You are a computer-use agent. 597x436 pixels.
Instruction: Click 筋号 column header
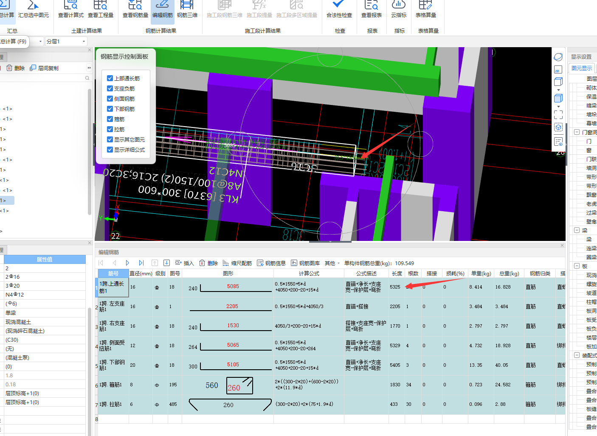tap(113, 273)
